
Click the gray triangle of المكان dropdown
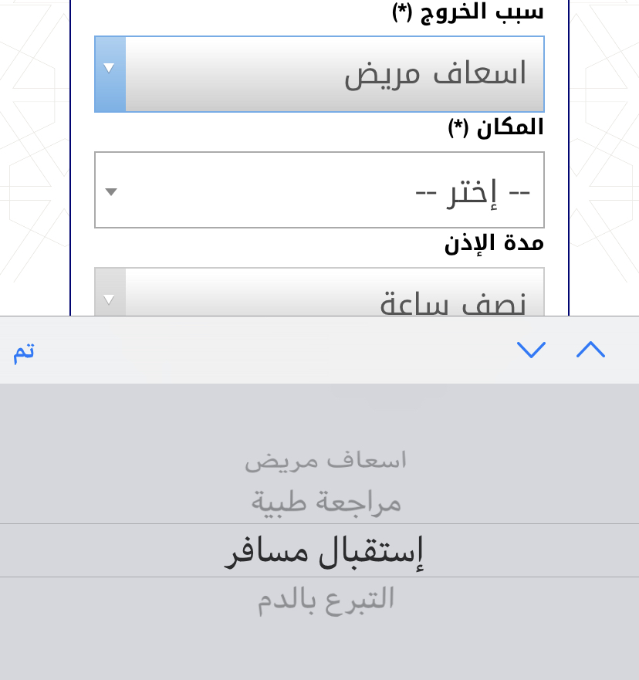[x=111, y=191]
